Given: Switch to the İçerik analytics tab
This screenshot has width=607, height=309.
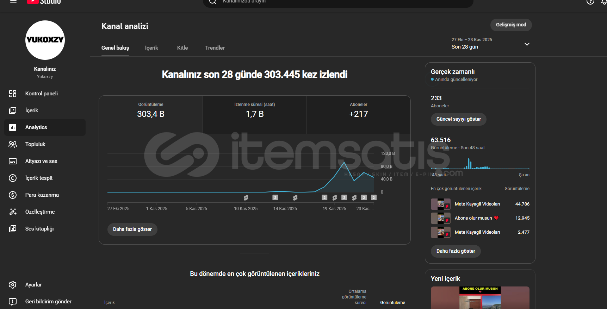Looking at the screenshot, I should tap(151, 48).
